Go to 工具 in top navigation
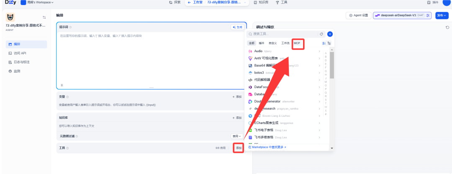Viewport: 452px width, 174px height. (x=282, y=3)
